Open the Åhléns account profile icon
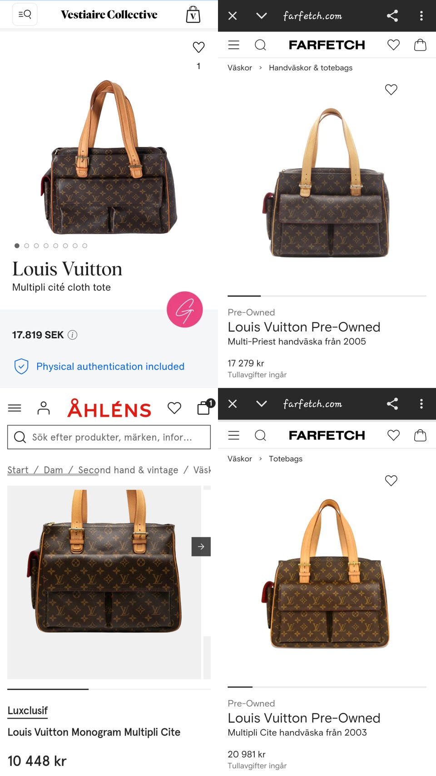The height and width of the screenshot is (776, 436). point(44,408)
